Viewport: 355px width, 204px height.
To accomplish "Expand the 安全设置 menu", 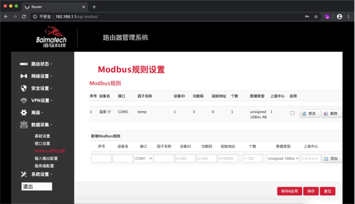I will 42,88.
